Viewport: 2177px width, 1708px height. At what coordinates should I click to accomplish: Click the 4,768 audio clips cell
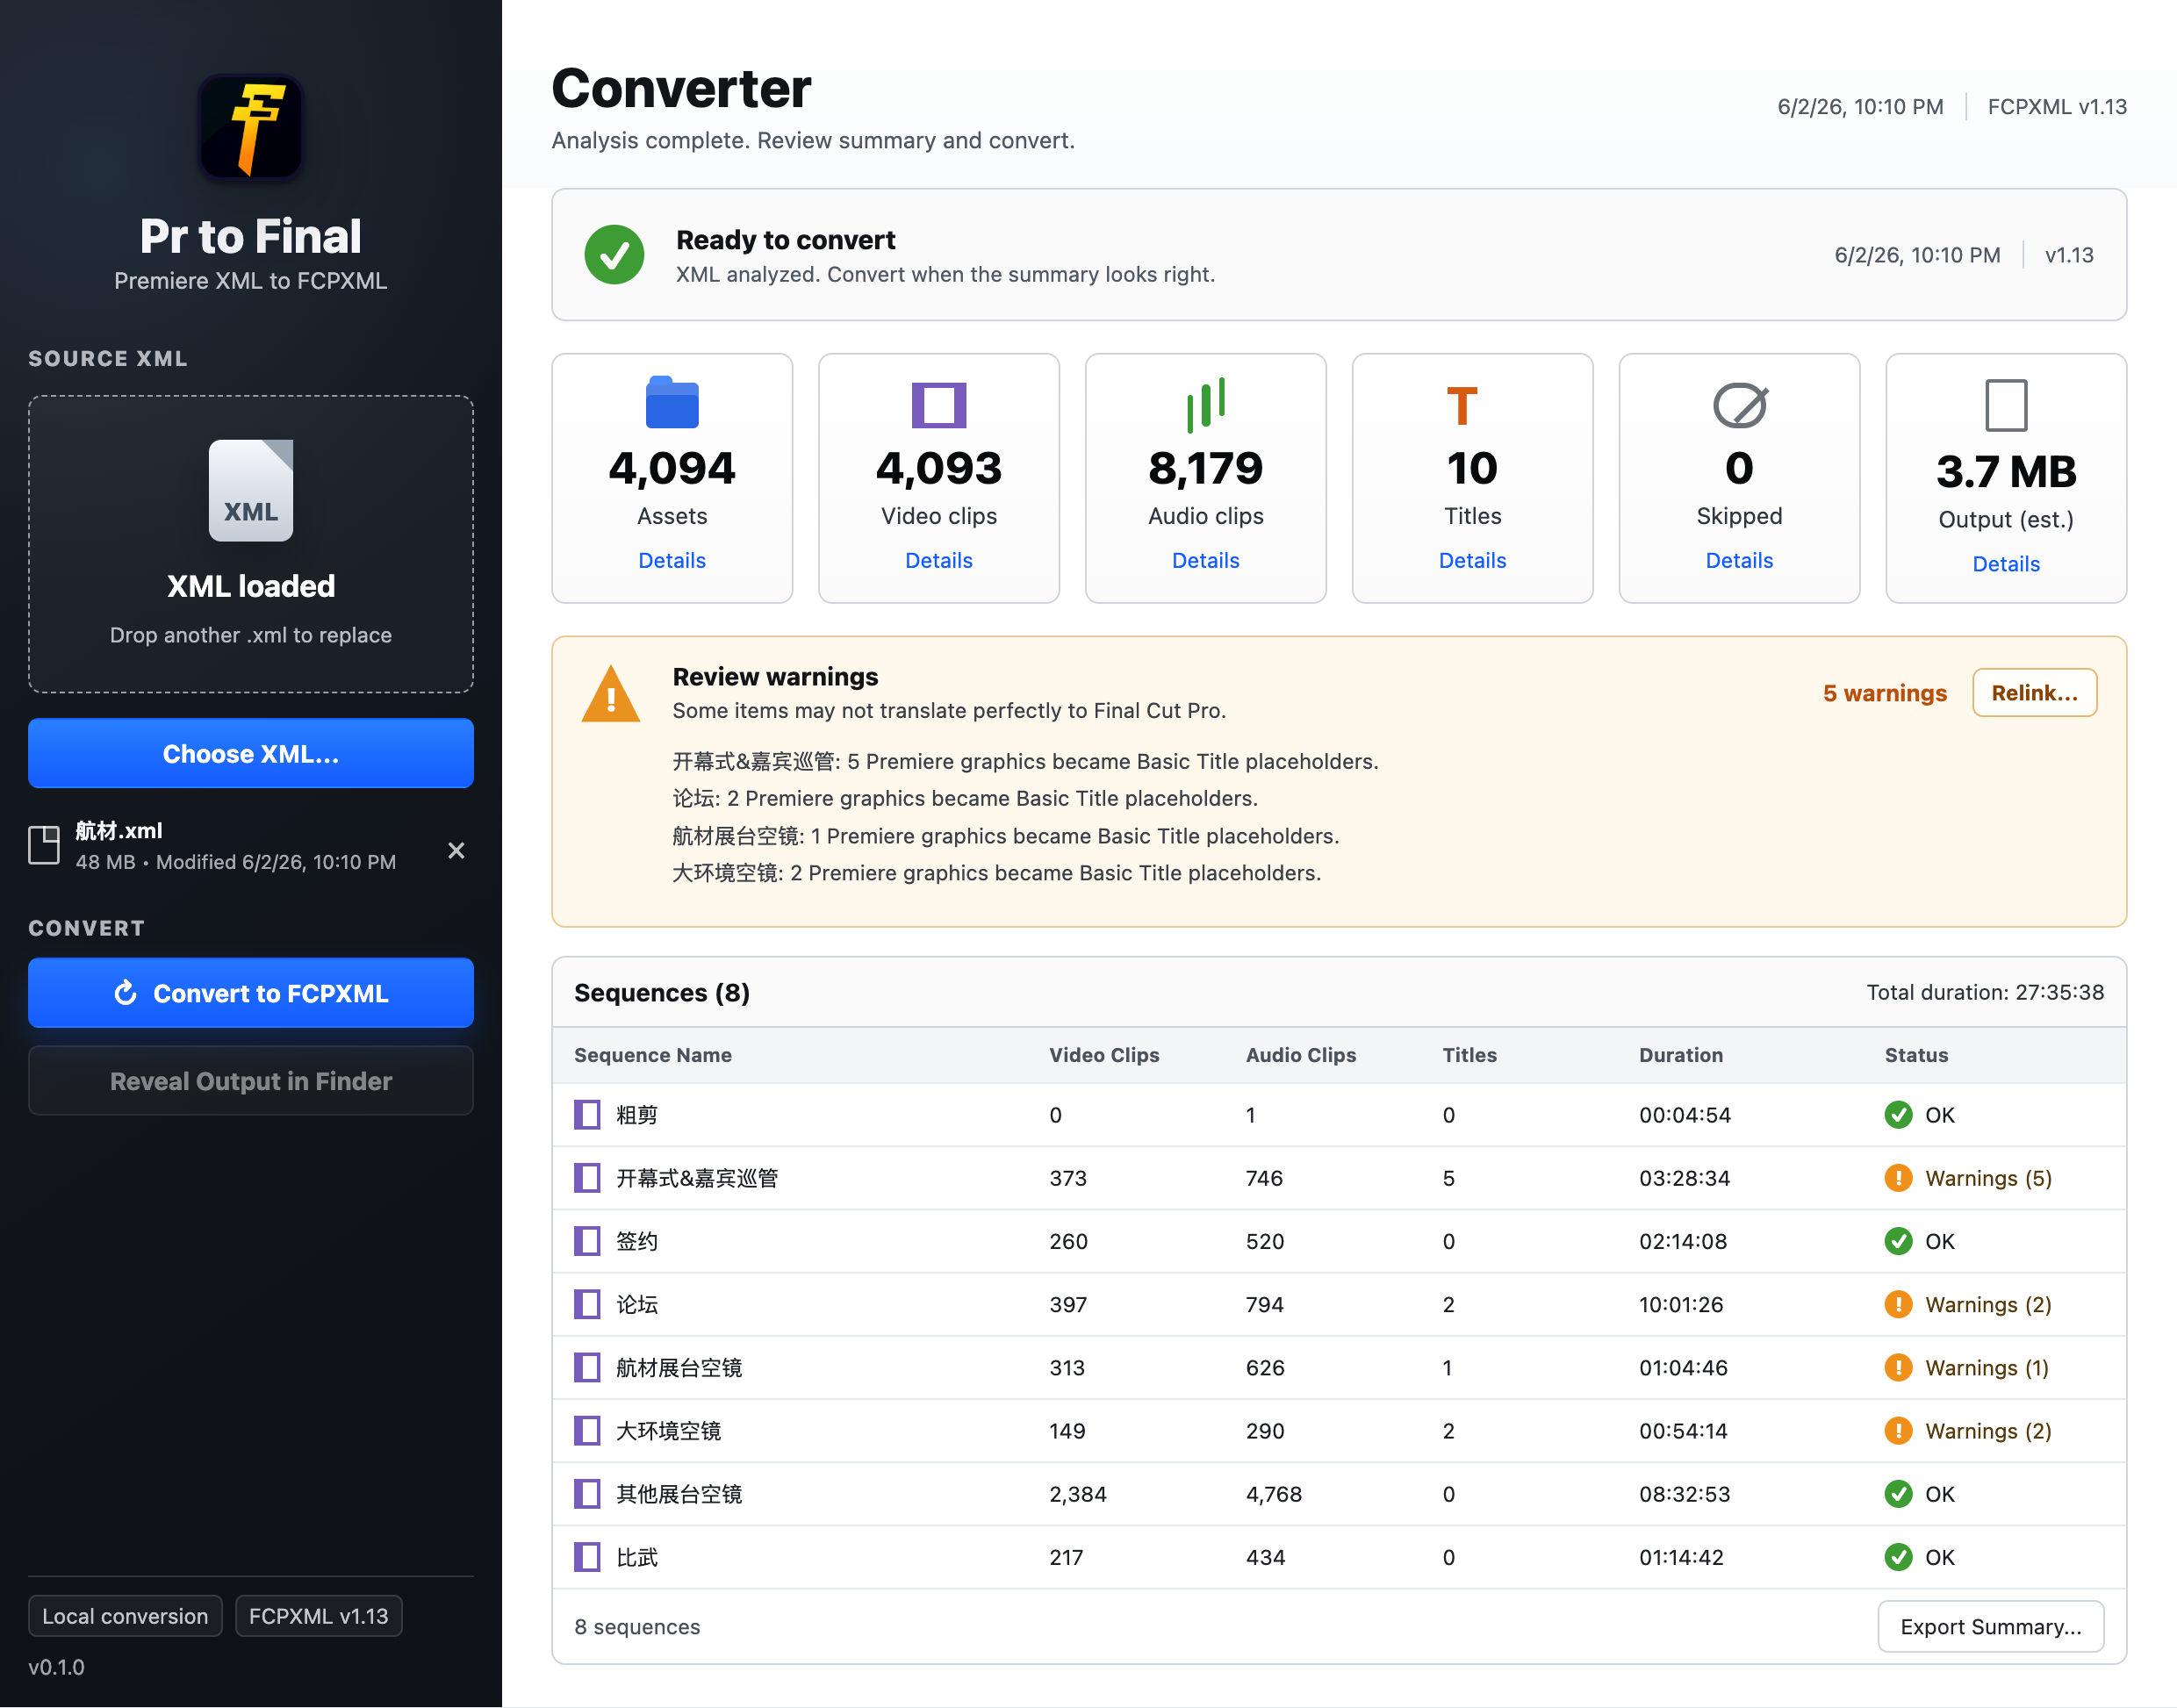(1274, 1493)
